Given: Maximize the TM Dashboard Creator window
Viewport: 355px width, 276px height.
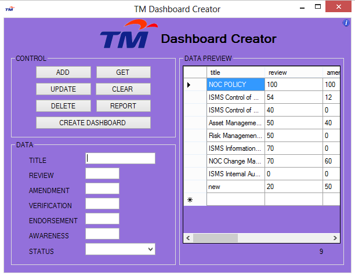Looking at the screenshot, I should coord(318,7).
